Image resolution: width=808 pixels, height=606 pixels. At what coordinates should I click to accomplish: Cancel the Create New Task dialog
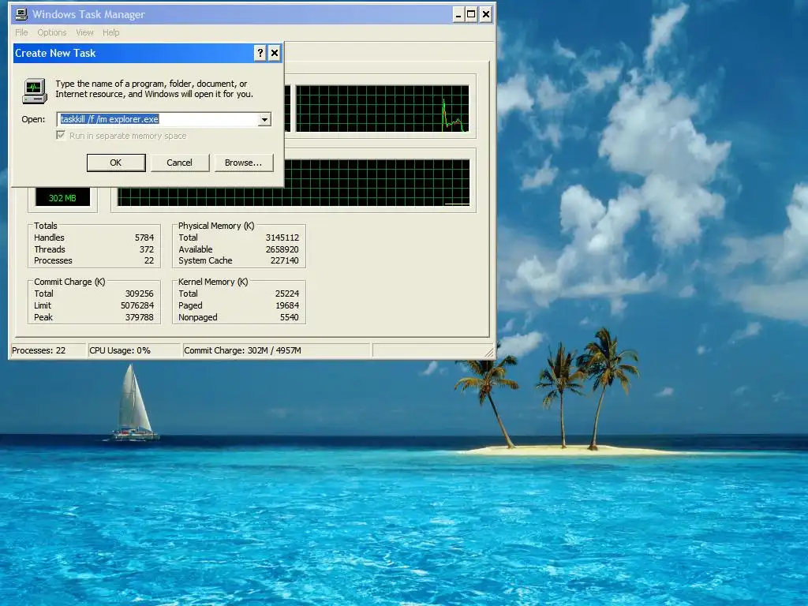point(179,163)
